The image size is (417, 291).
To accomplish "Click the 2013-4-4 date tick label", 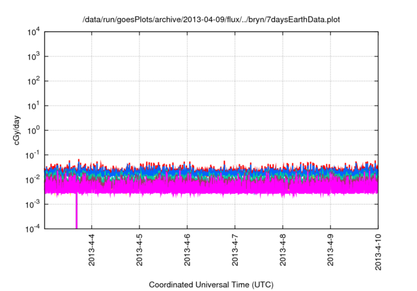I will [x=91, y=250].
